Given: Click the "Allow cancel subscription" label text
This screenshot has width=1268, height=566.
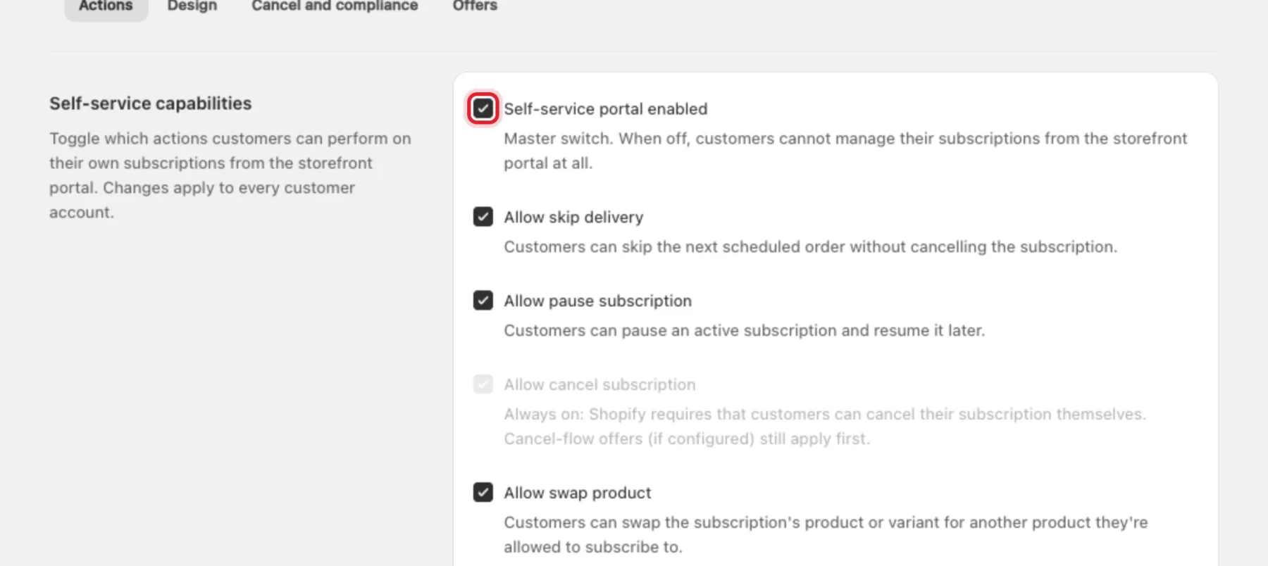Looking at the screenshot, I should click(599, 385).
